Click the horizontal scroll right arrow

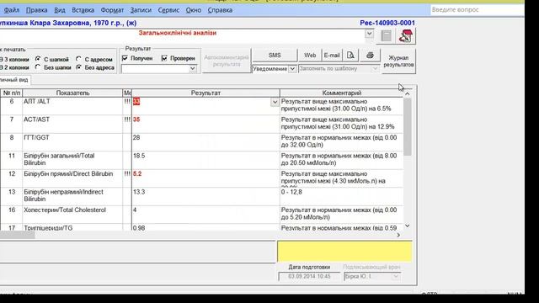pos(398,235)
